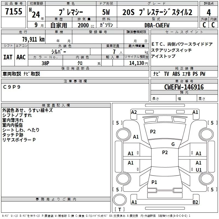
Task: Select the G windshield mark on diagram
Action: click(173, 144)
